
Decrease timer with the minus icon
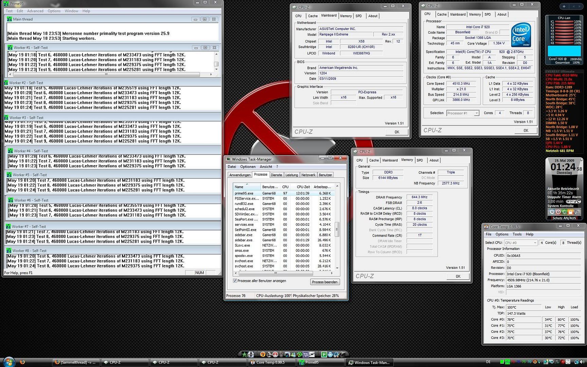pyautogui.click(x=572, y=202)
